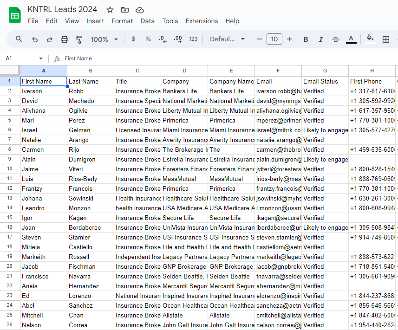Expand the name box dropdown arrow
398x330 pixels.
click(40, 58)
